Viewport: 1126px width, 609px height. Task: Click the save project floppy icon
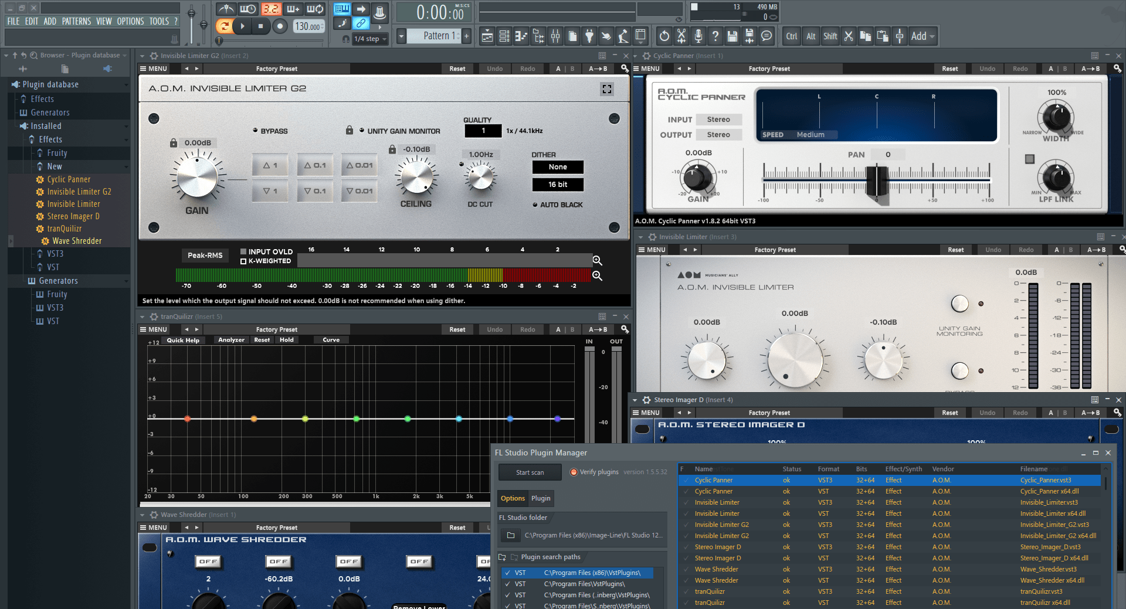(732, 36)
